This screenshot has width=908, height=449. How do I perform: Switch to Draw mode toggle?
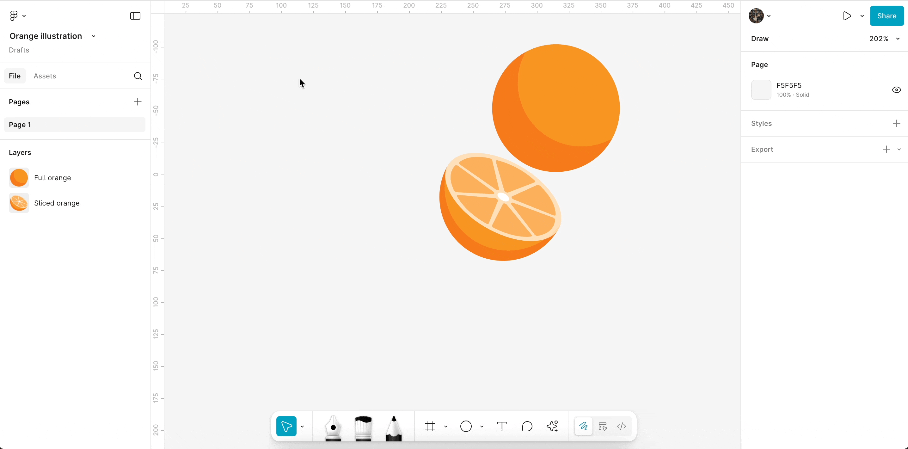pyautogui.click(x=583, y=427)
